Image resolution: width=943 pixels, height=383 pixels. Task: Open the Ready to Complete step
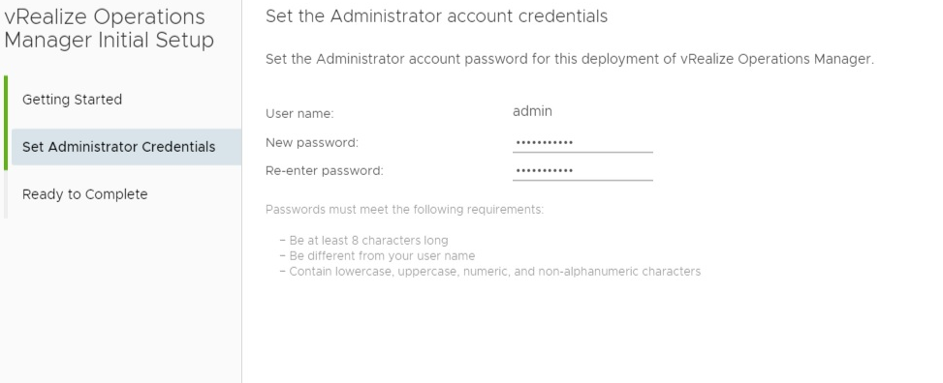pyautogui.click(x=84, y=194)
